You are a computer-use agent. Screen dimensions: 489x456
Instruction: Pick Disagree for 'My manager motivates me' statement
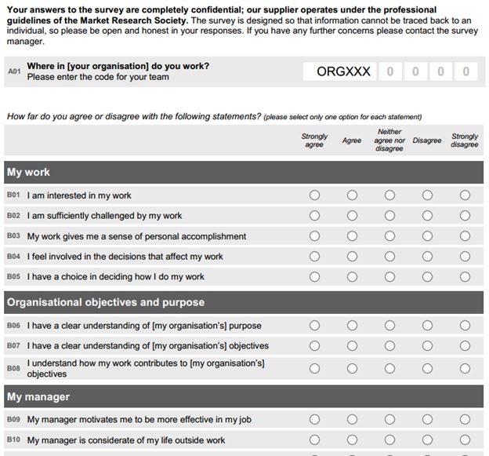427,420
